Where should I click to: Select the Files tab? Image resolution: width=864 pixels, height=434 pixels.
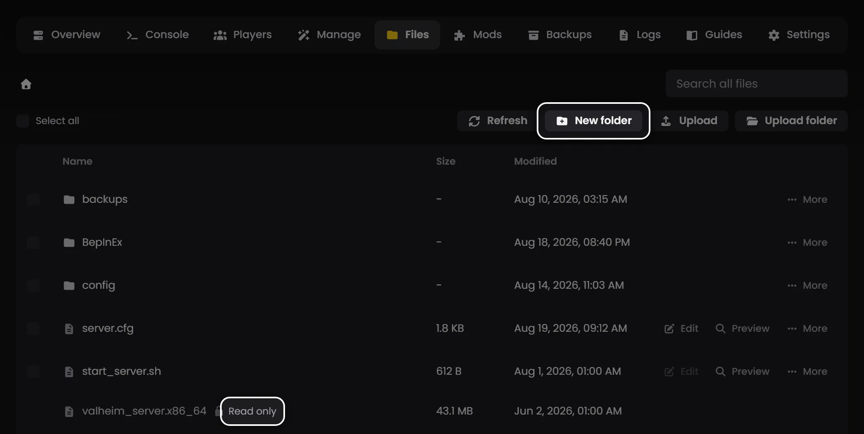click(x=407, y=35)
